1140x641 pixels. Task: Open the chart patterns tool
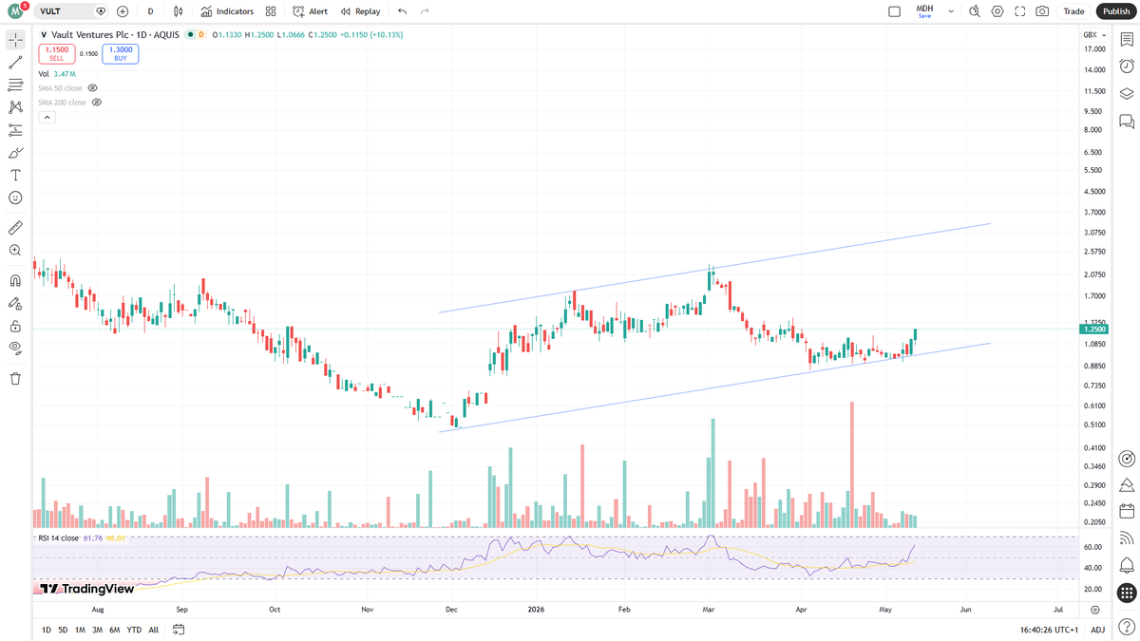tap(15, 107)
